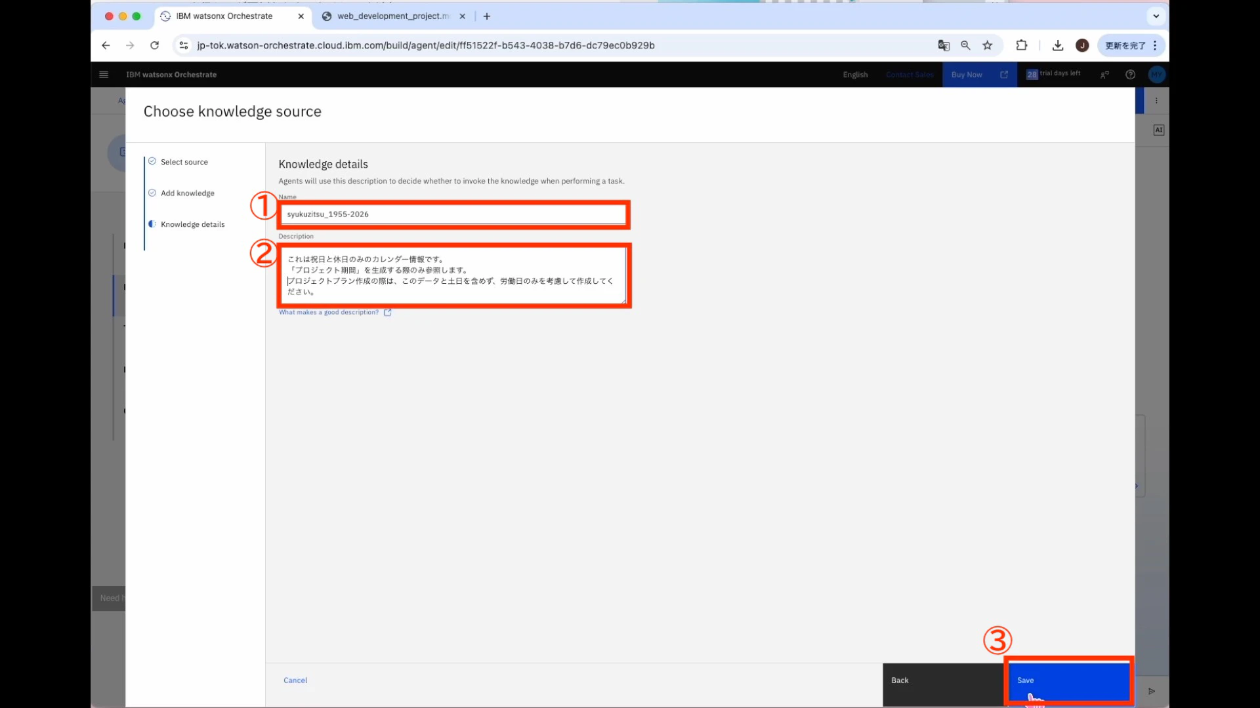This screenshot has height=708, width=1260.
Task: Open Chrome's three-dot menu
Action: click(x=1156, y=45)
